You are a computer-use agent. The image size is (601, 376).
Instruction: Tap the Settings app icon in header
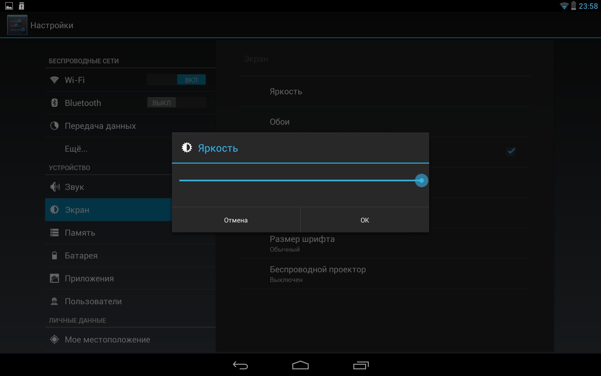(x=17, y=25)
